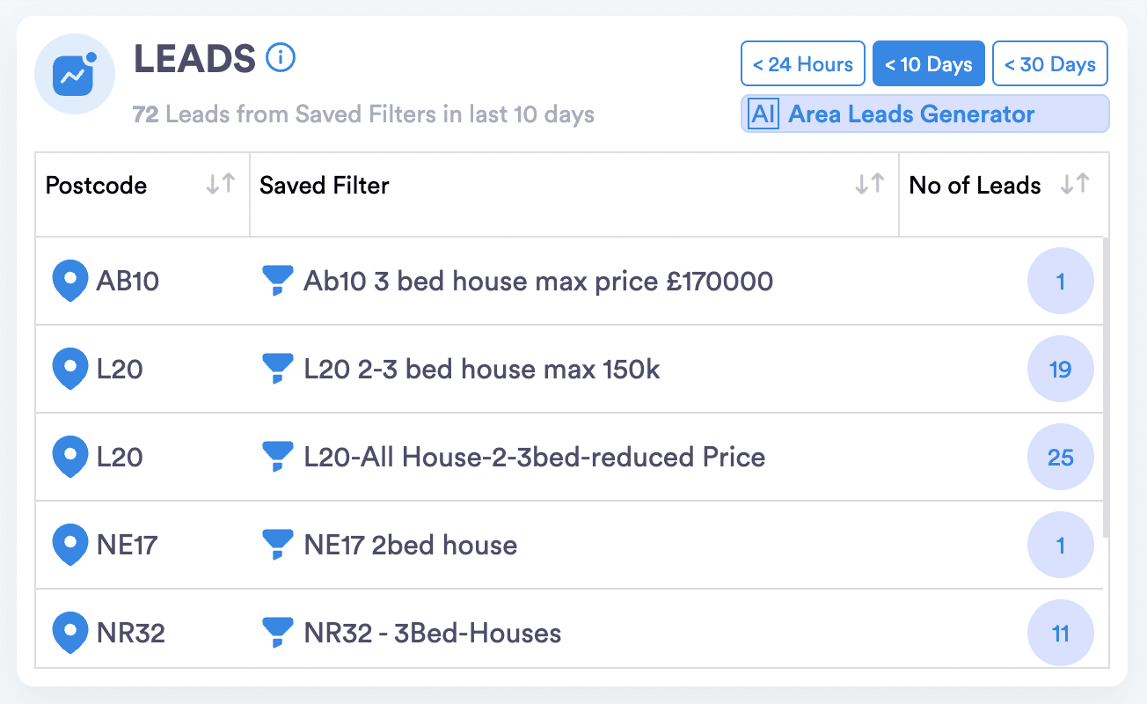Open the NR32 - 3Bed-Houses saved filter

(x=432, y=633)
